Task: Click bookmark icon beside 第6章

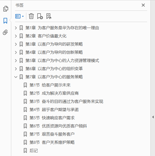Action: click(x=21, y=69)
